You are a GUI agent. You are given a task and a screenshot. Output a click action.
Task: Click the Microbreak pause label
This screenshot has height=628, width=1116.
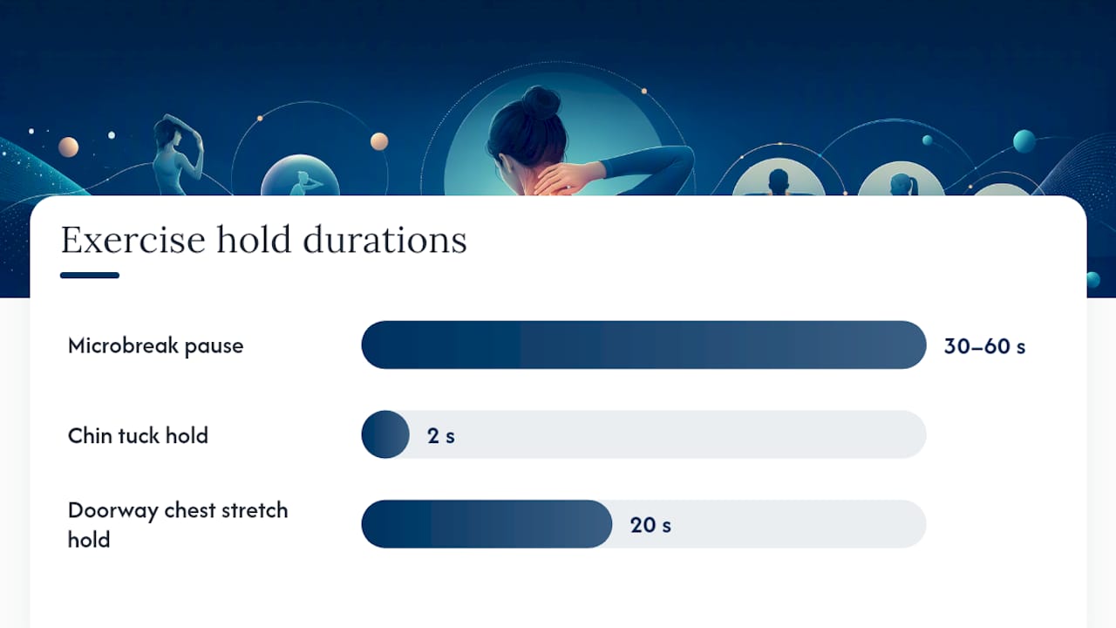point(155,345)
